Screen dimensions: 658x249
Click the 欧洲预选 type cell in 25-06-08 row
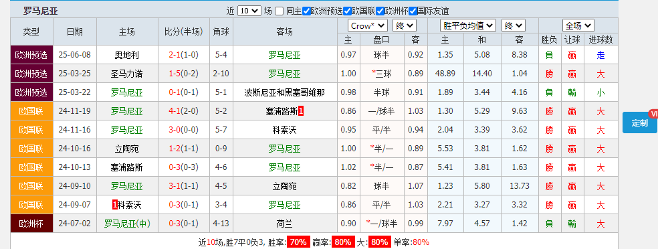point(31,55)
